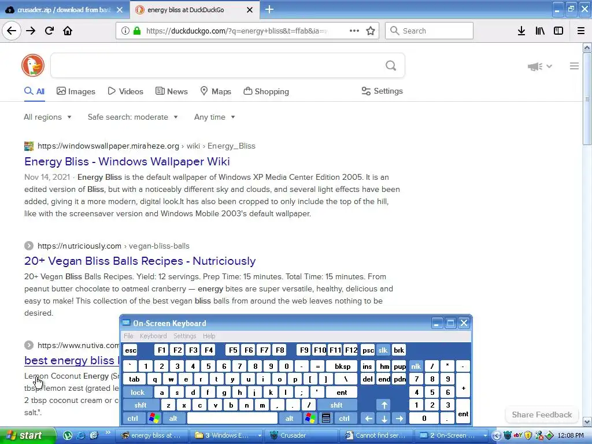The height and width of the screenshot is (444, 592).
Task: Open the Firefox home page icon
Action: tap(68, 31)
